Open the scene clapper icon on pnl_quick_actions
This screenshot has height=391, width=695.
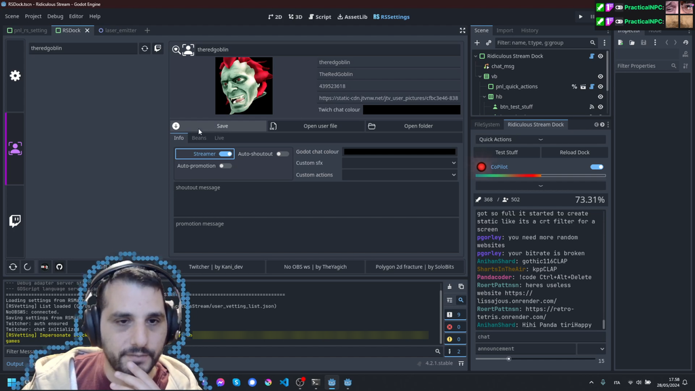tap(583, 87)
